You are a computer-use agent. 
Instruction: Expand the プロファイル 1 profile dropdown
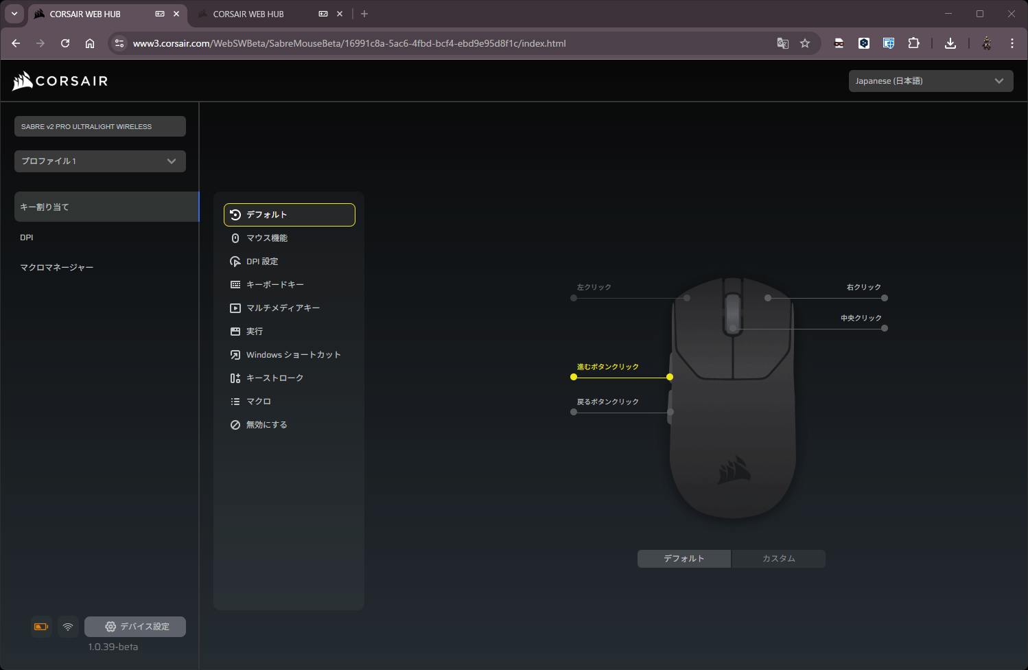coord(100,161)
